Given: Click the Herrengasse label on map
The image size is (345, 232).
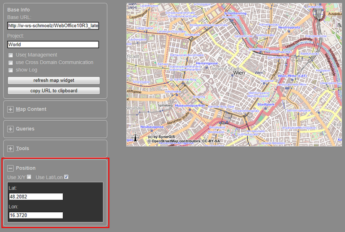Looking at the screenshot, I should (207, 63).
